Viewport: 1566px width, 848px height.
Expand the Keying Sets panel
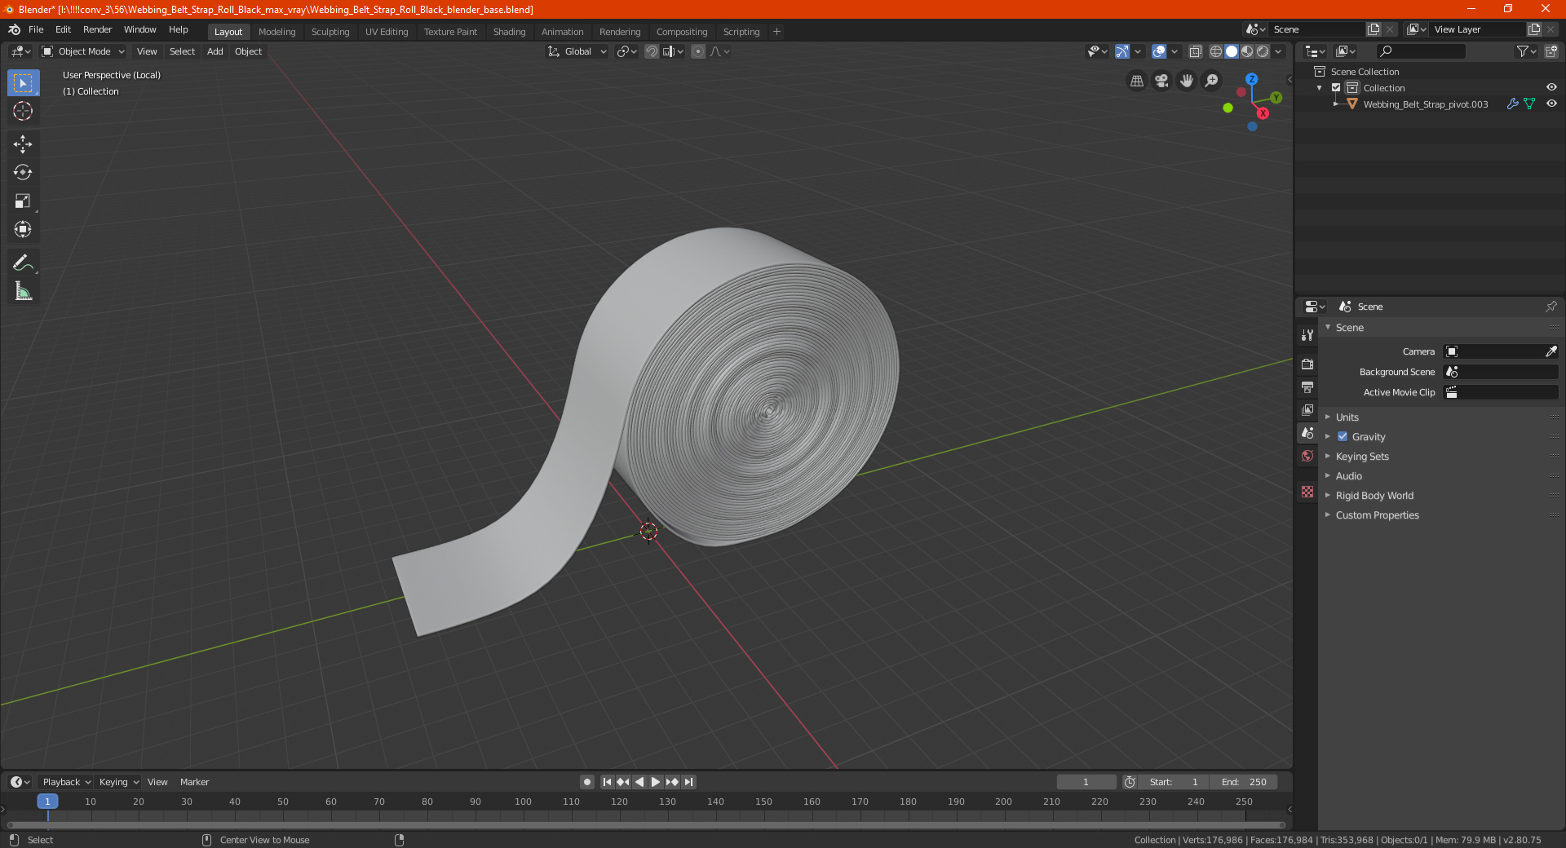1361,456
